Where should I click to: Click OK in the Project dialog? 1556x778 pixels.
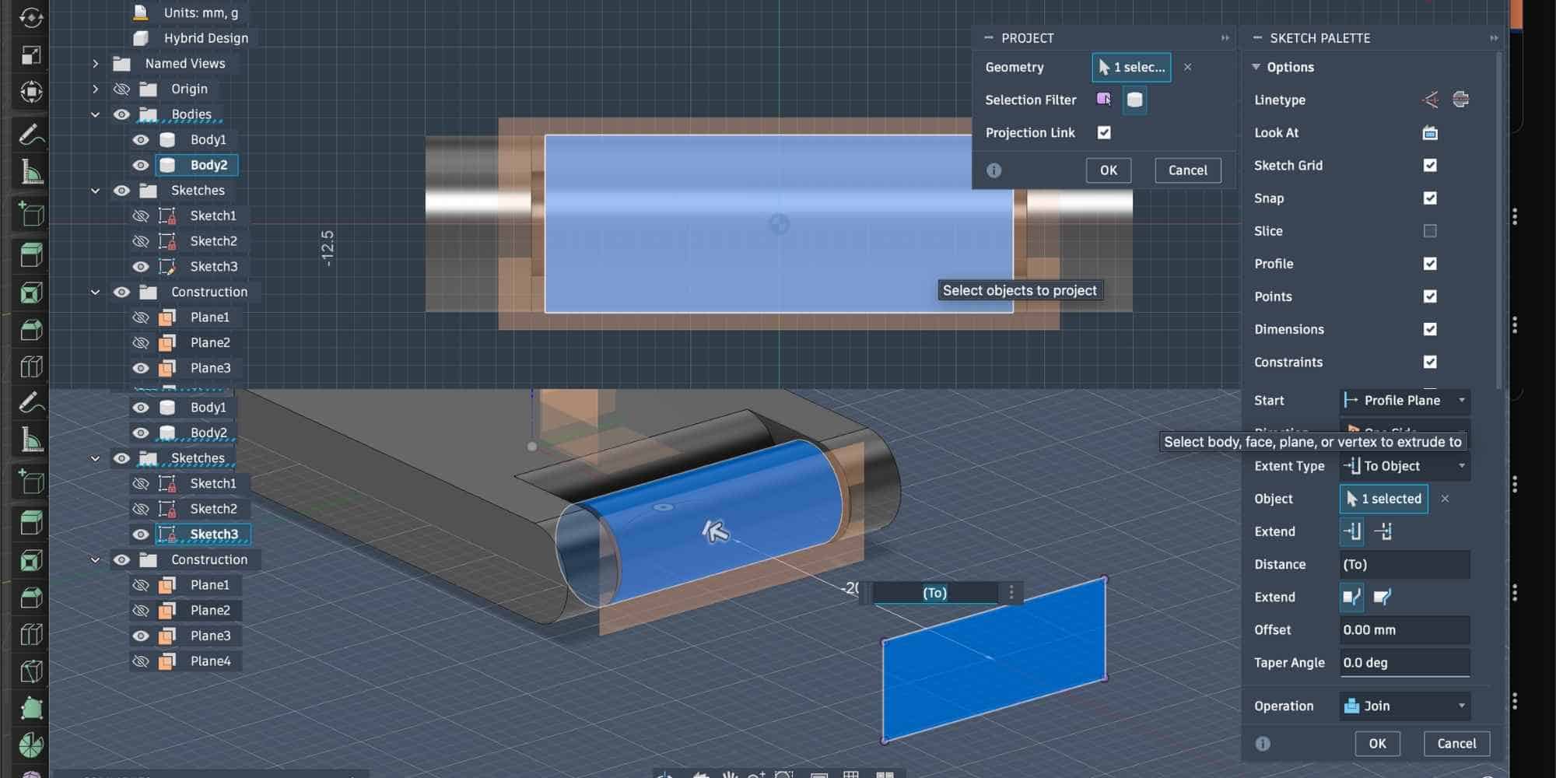[x=1109, y=170]
